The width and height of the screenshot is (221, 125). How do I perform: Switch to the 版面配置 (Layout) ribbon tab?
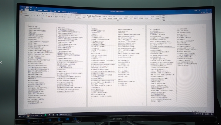(40, 10)
